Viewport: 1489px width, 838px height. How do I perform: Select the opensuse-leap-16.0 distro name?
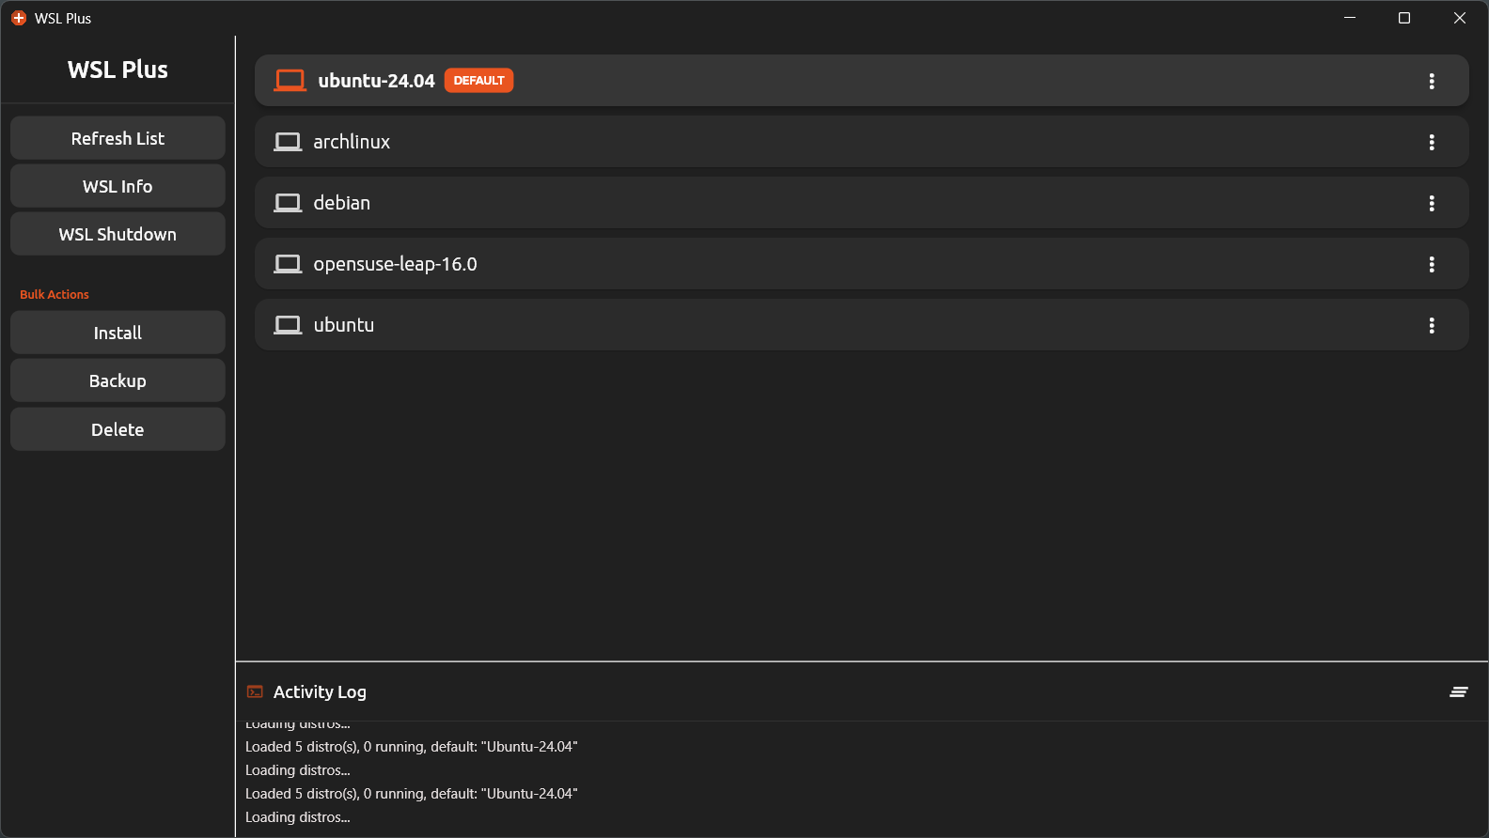pyautogui.click(x=395, y=264)
